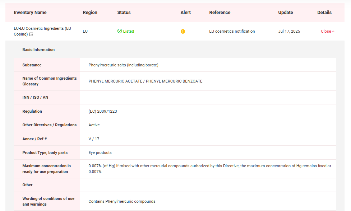Click the Alert column header
This screenshot has height=211, width=351.
185,13
